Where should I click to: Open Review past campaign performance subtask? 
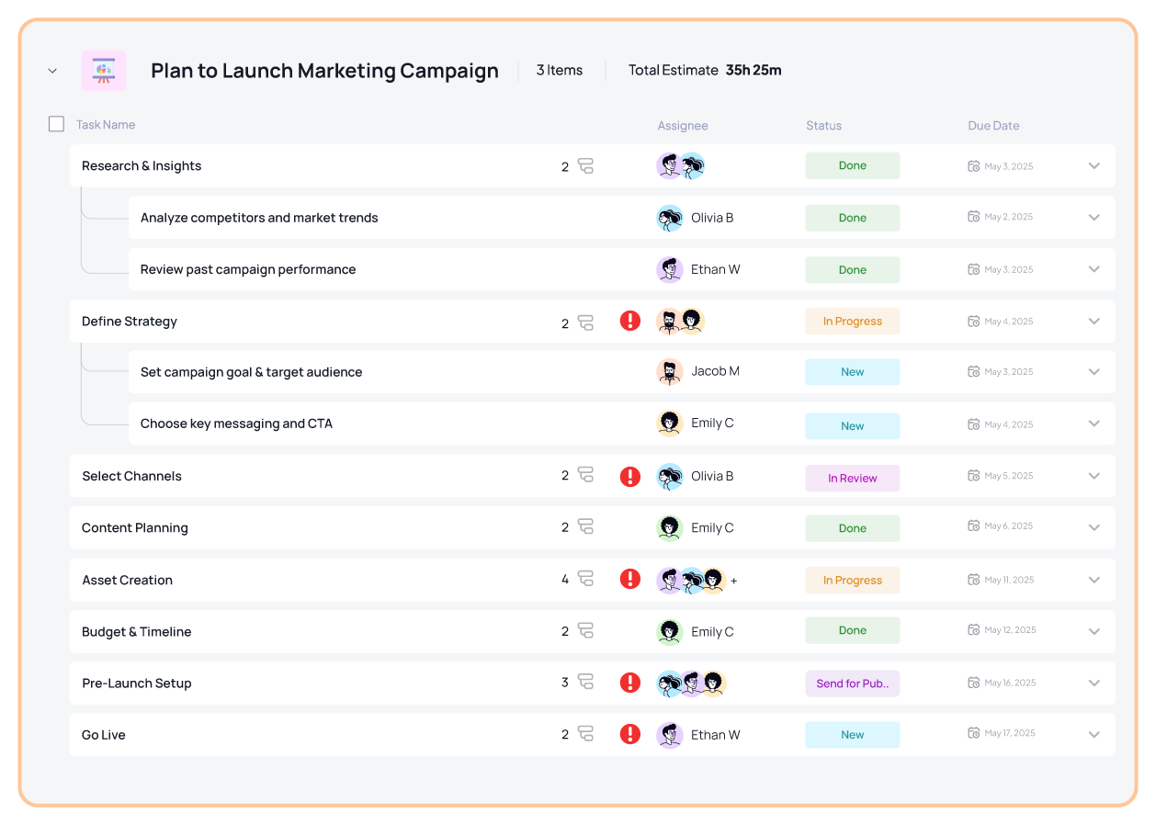[x=248, y=269]
